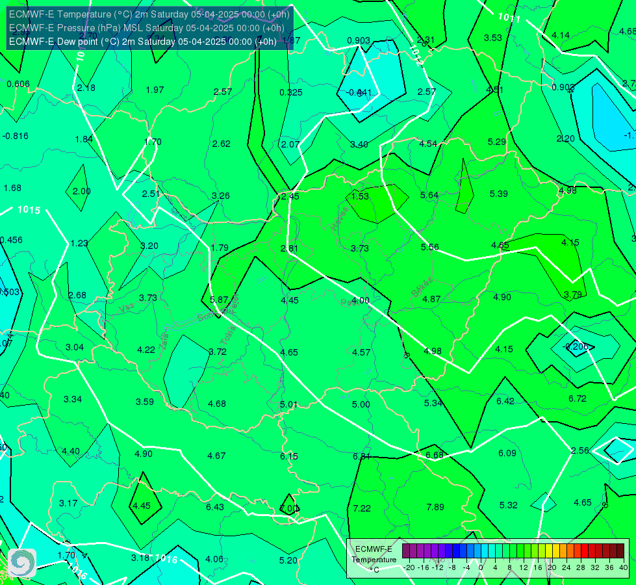This screenshot has height=585, width=636.
Task: Click the dew point value 4.00
Action: point(360,300)
